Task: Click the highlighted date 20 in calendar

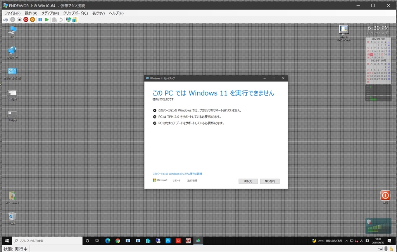Action: [371, 54]
